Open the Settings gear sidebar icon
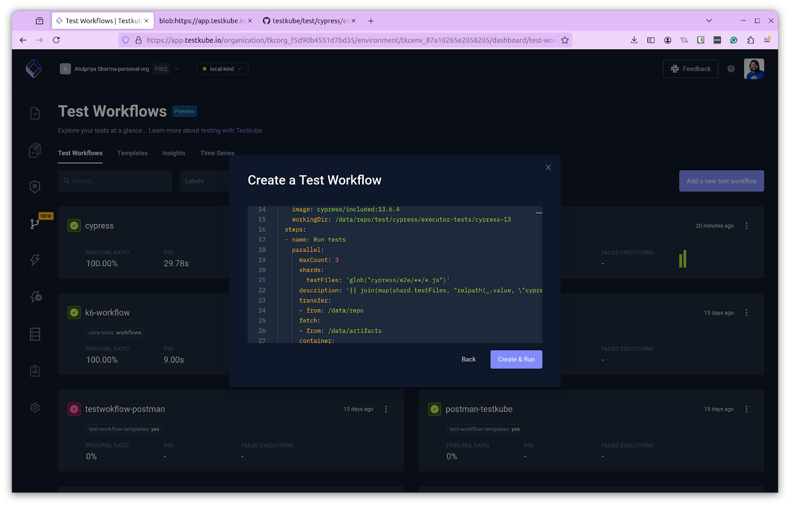 (35, 408)
